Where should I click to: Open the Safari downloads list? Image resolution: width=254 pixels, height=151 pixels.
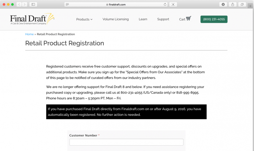(223, 4)
